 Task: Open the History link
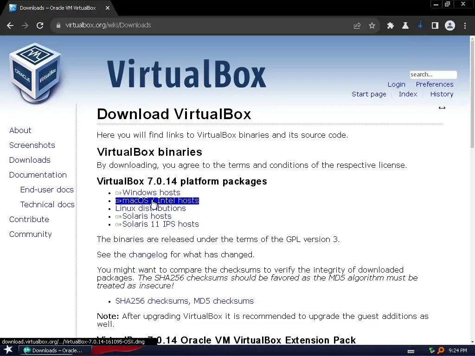(442, 94)
